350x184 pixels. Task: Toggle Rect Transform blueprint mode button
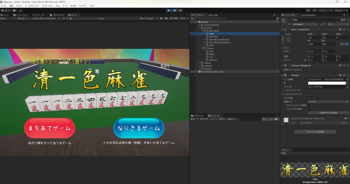pyautogui.click(x=342, y=44)
